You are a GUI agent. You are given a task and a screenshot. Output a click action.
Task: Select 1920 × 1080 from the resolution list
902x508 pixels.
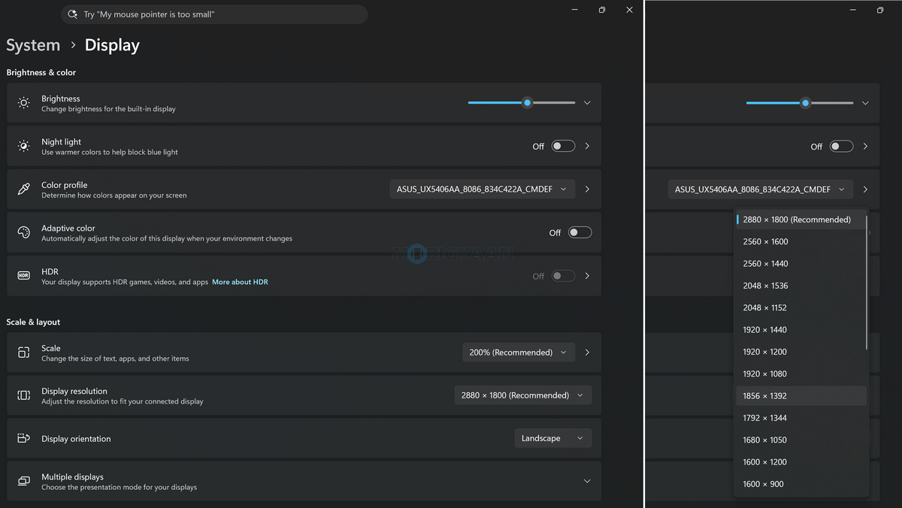click(801, 374)
